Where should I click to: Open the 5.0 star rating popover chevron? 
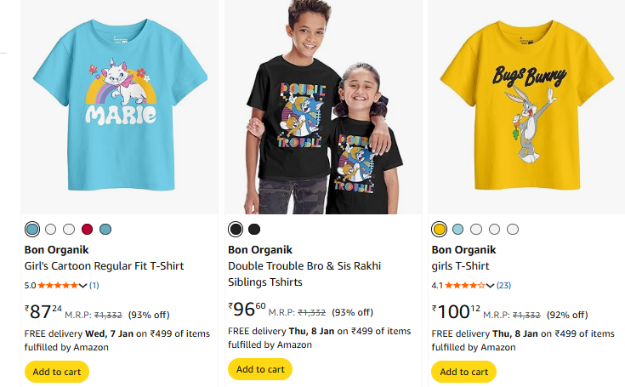click(x=83, y=286)
